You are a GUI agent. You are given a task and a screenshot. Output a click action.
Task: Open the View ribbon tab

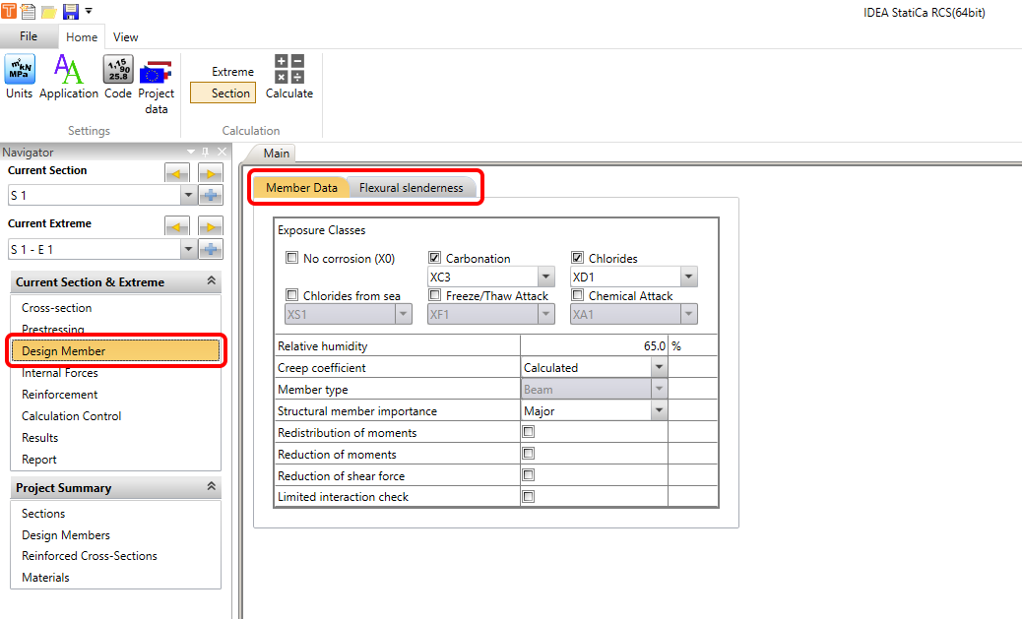pyautogui.click(x=125, y=37)
